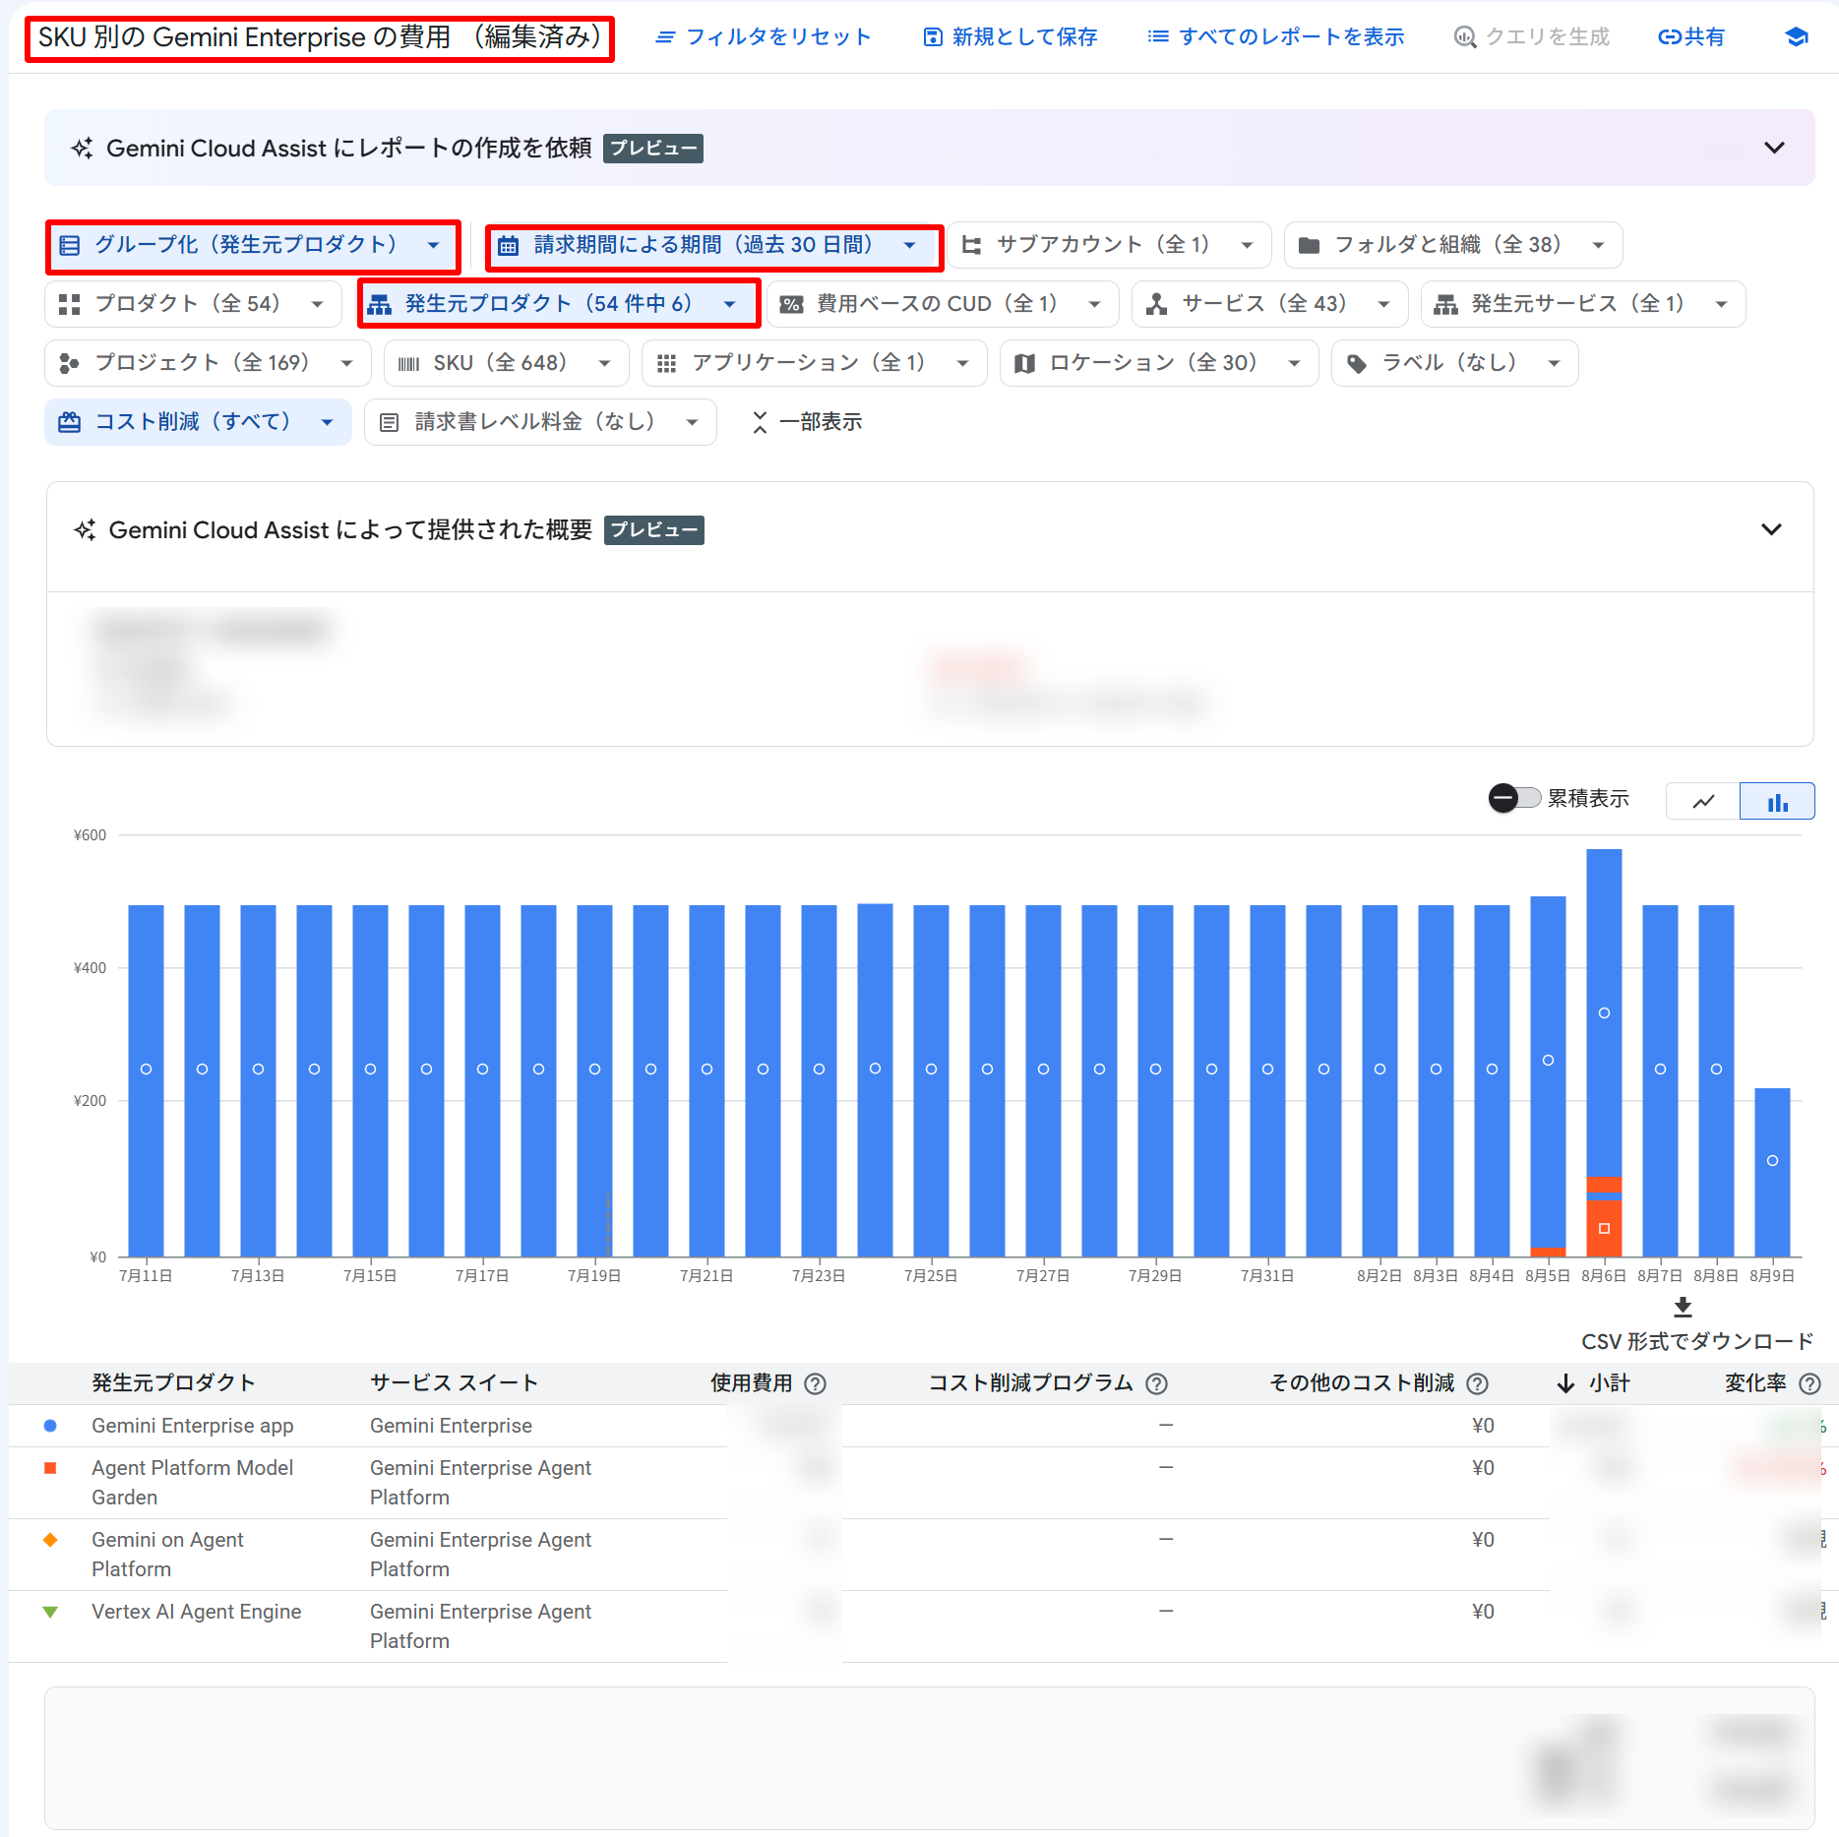Expand the Gemini Cloud Assist report request banner
The width and height of the screenshot is (1839, 1837).
point(1774,148)
